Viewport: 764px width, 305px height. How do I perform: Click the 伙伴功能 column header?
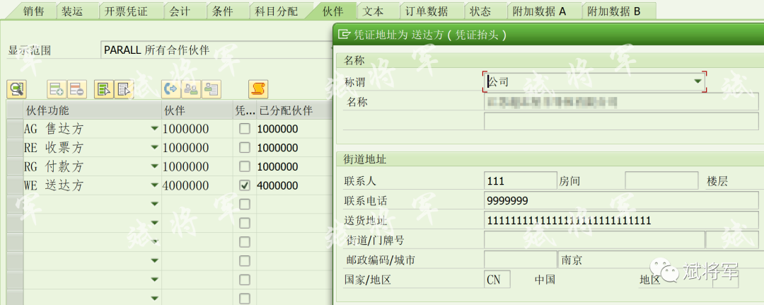[x=93, y=110]
